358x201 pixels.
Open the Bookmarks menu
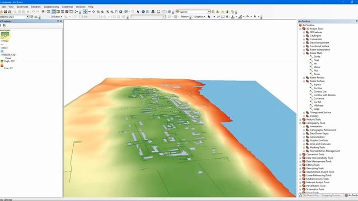pos(22,7)
